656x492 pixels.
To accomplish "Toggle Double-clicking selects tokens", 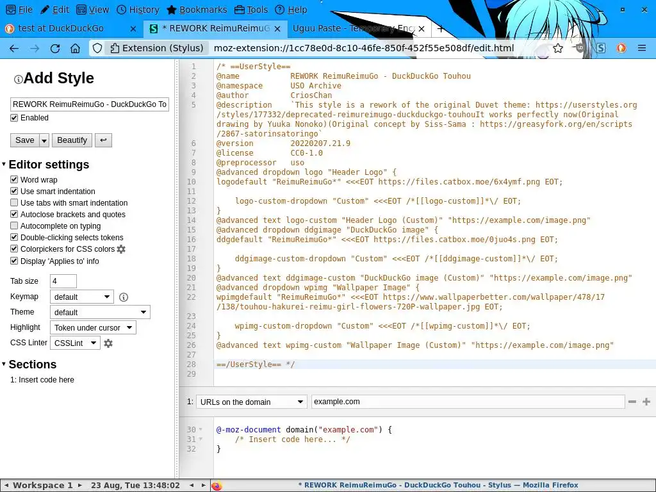I will tap(14, 237).
